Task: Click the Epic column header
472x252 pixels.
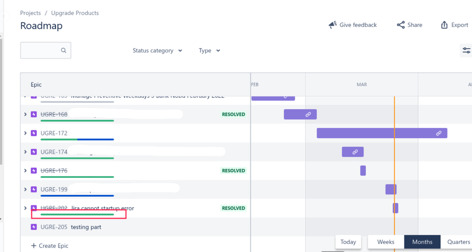Action: coord(36,84)
